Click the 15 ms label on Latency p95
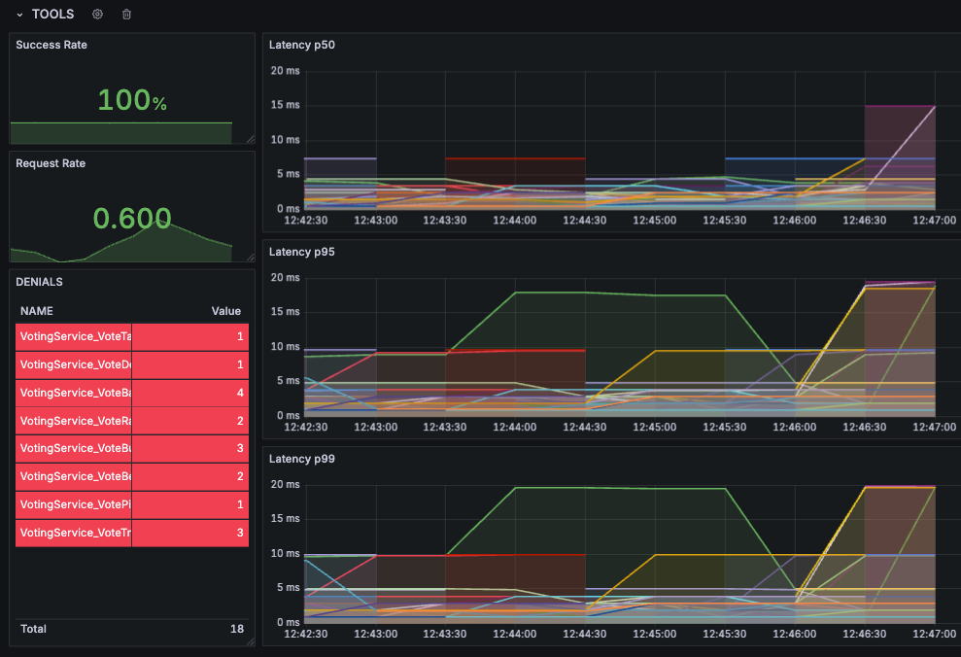 286,311
